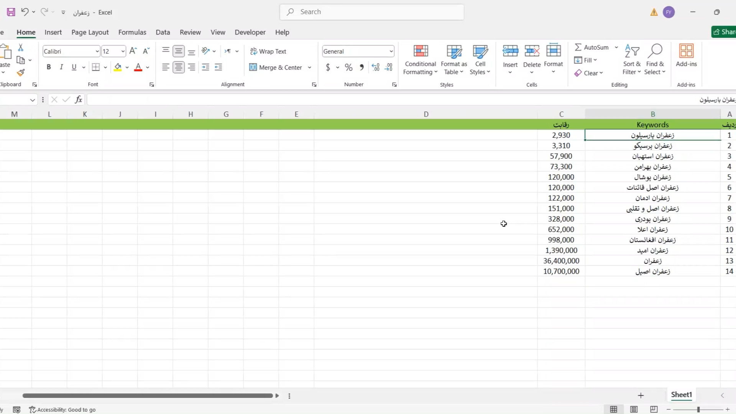Open the Calibri font name dropdown
Image resolution: width=736 pixels, height=414 pixels.
[x=97, y=51]
